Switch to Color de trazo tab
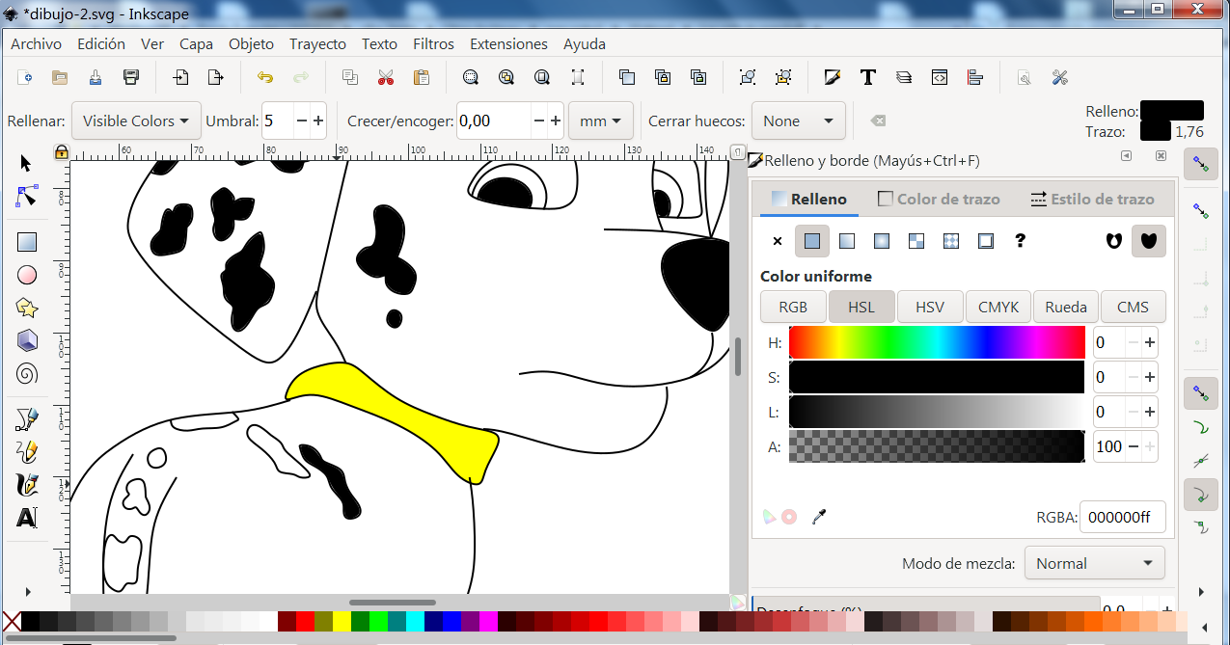Image resolution: width=1230 pixels, height=645 pixels. (939, 199)
